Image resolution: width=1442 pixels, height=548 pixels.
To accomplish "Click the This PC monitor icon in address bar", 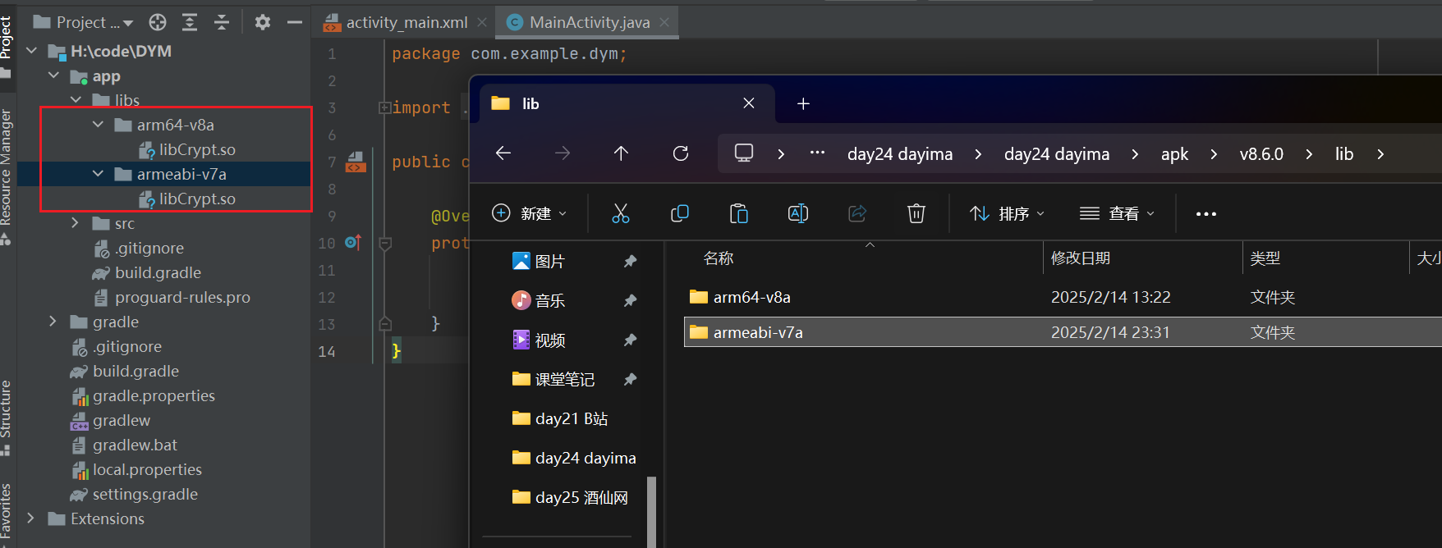I will point(744,153).
